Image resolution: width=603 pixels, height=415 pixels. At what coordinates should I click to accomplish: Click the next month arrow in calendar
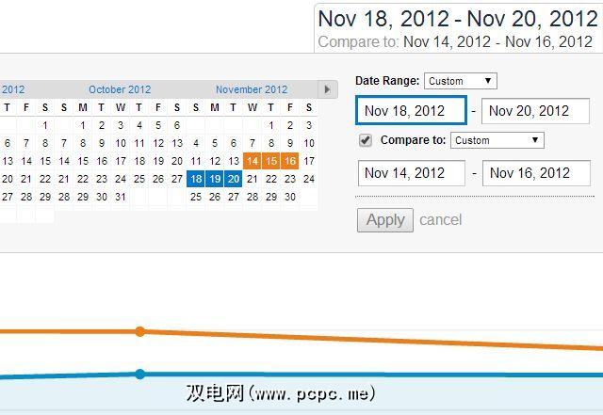pyautogui.click(x=327, y=89)
